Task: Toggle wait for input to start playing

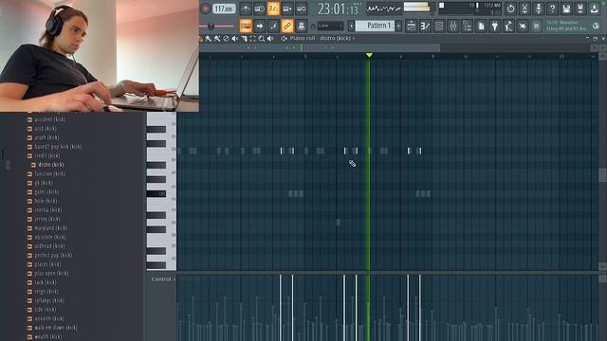Action: coord(259,9)
